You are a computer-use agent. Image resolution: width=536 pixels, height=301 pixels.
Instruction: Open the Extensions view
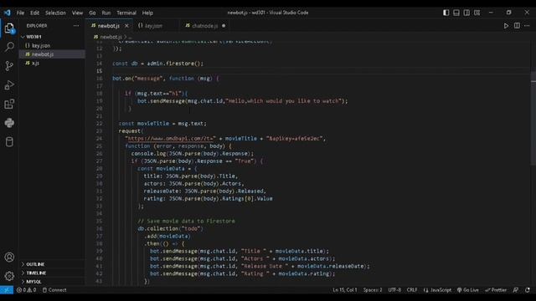pos(9,104)
